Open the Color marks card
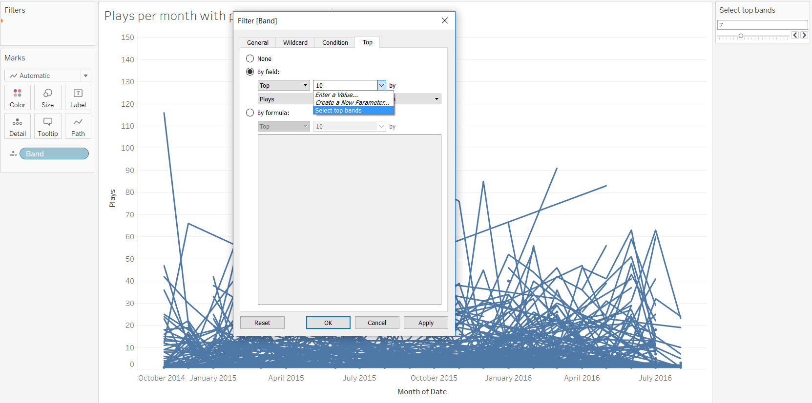The height and width of the screenshot is (403, 812). [x=18, y=97]
